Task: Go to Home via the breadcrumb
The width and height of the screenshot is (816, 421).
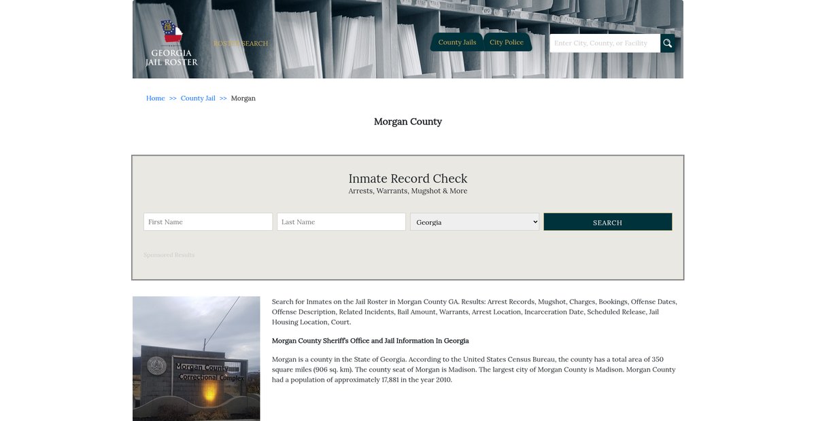Action: [x=155, y=98]
